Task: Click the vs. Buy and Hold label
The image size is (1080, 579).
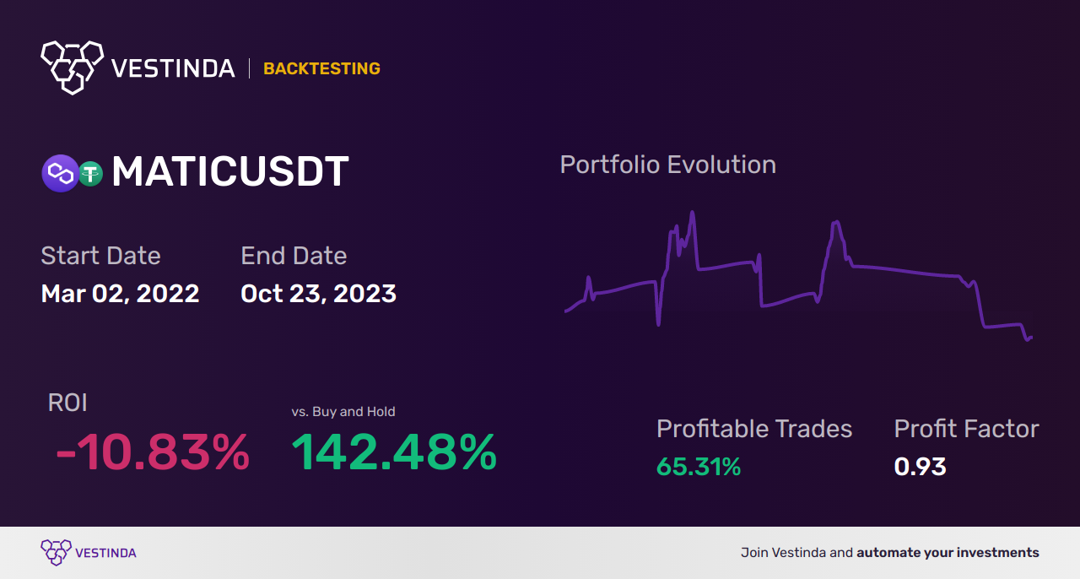Action: point(343,412)
